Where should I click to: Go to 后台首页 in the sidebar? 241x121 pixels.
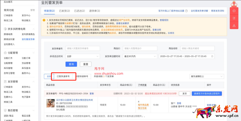click(x=8, y=2)
